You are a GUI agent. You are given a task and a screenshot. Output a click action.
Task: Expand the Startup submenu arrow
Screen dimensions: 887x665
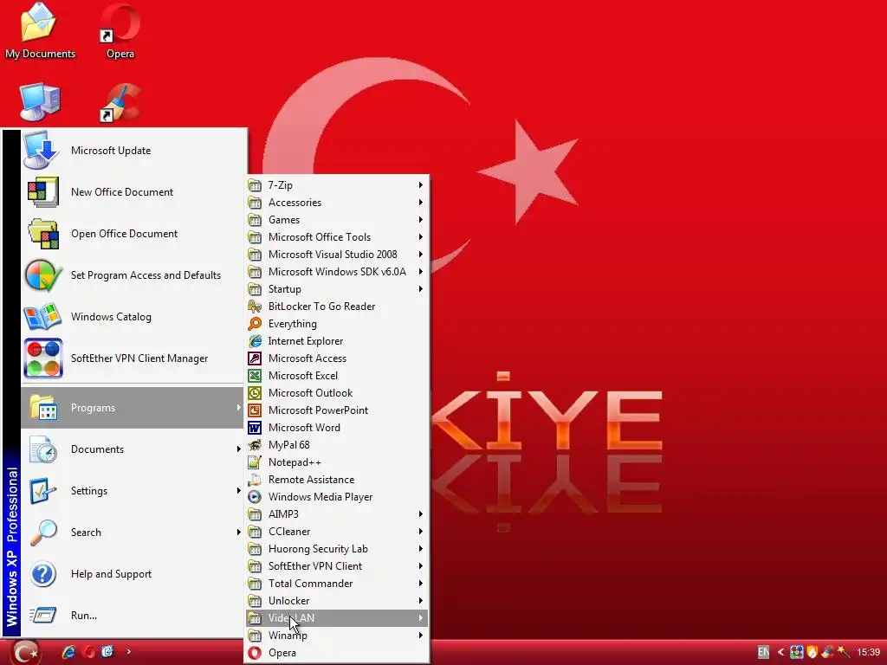[420, 289]
